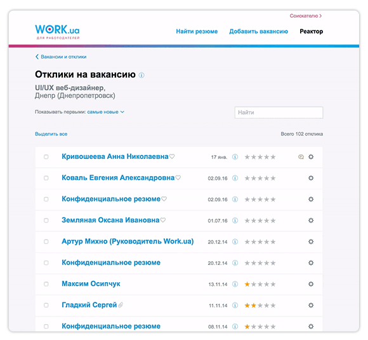
Task: Open gear menu for Гладкий Сергей
Action: [x=311, y=305]
